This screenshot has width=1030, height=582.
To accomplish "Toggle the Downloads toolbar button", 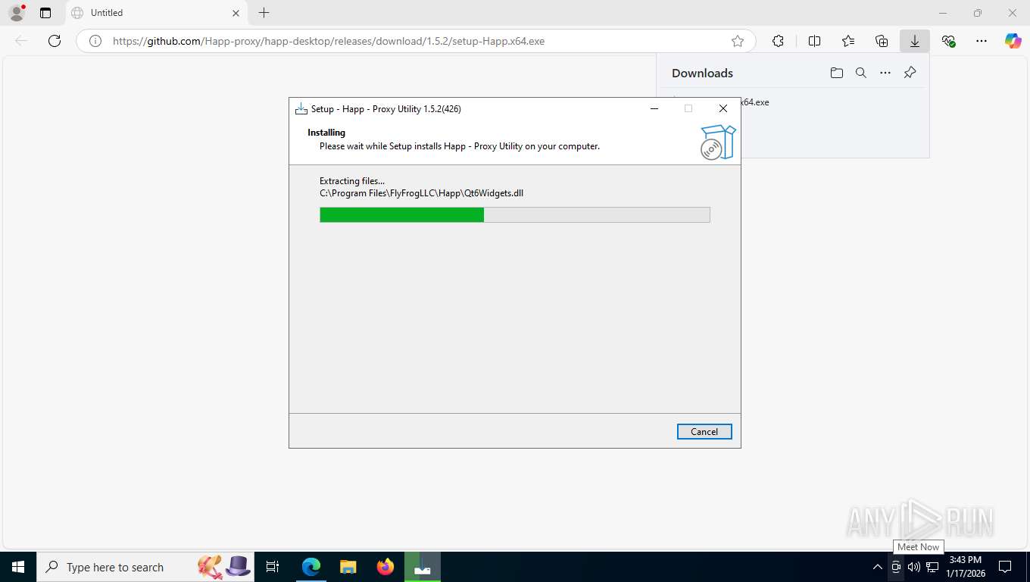I will [915, 41].
